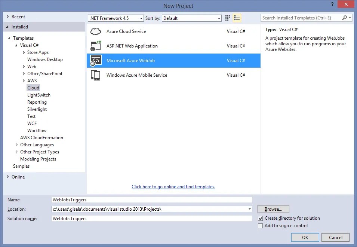Expand the Web node arrow
Screen dimensions: 357x247
click(24, 67)
